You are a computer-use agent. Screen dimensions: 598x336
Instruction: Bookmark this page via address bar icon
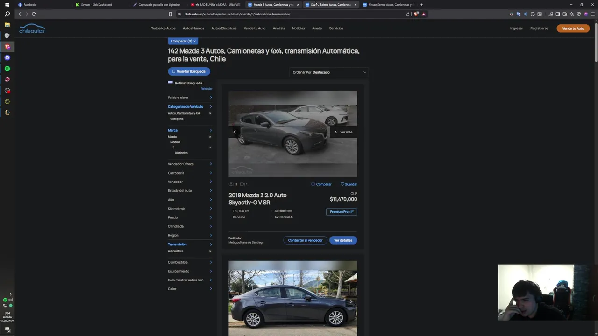171,14
